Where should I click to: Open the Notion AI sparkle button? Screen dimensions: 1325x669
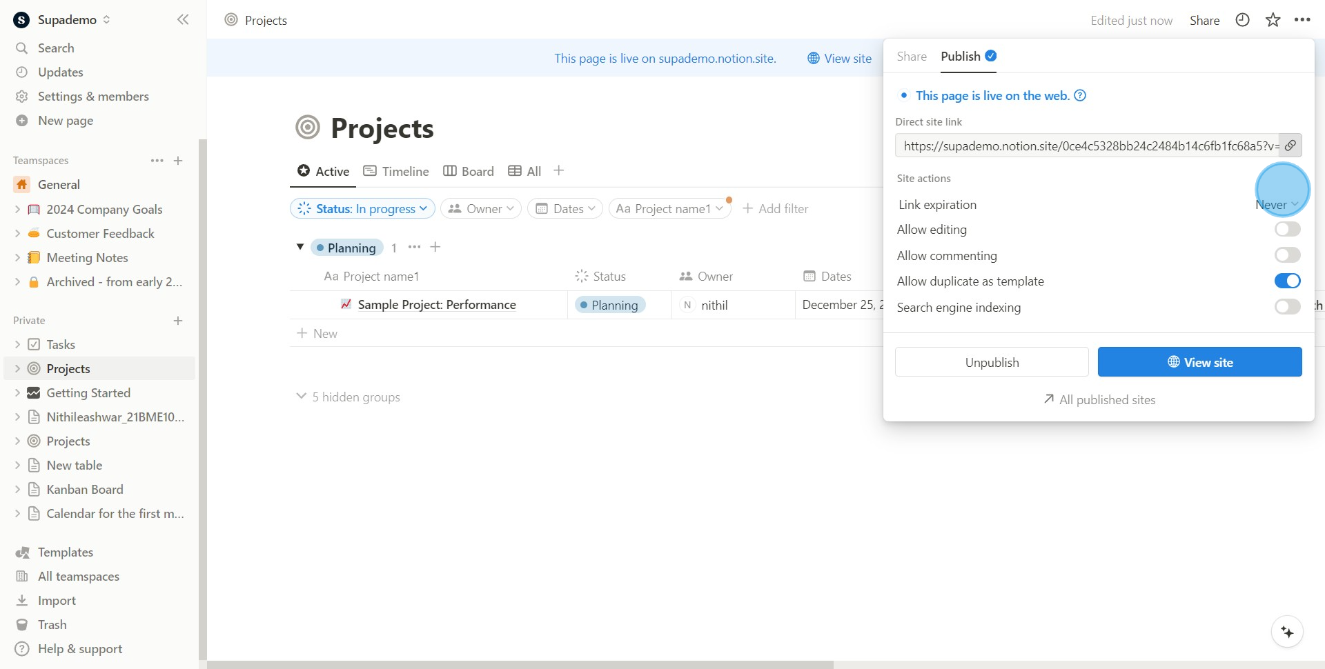tap(1287, 632)
